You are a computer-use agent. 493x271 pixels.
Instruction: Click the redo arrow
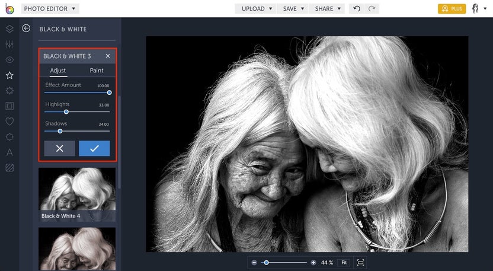(x=372, y=9)
